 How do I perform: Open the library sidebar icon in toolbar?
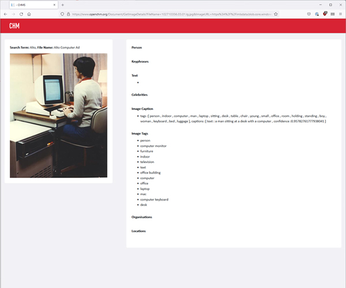tap(333, 14)
